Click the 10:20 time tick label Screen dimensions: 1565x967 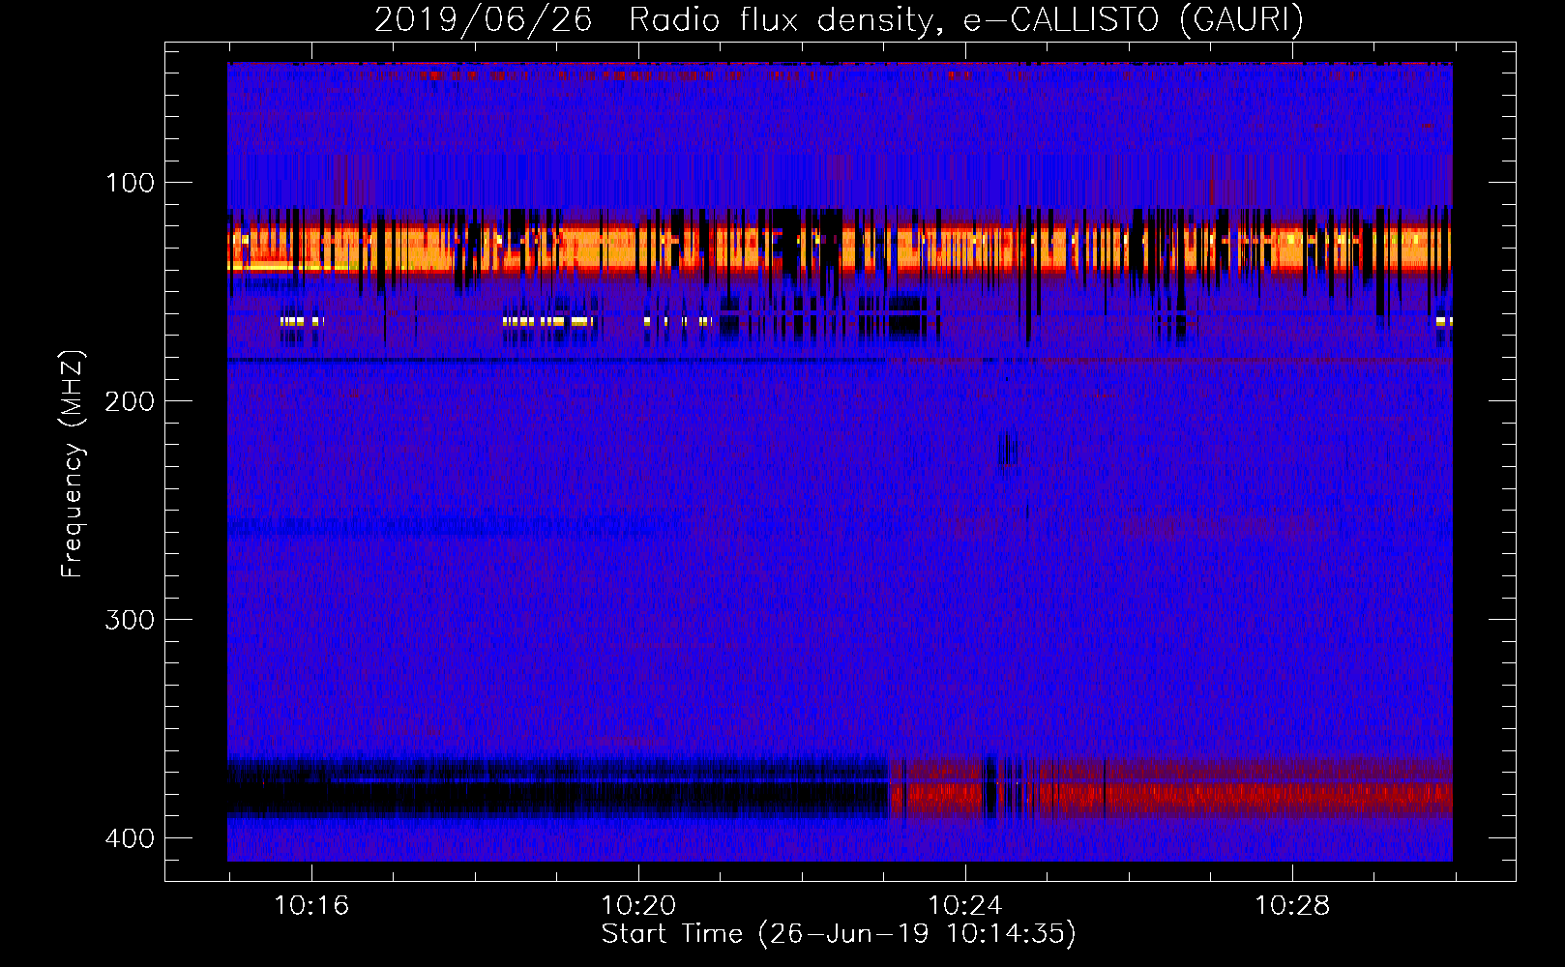638,906
